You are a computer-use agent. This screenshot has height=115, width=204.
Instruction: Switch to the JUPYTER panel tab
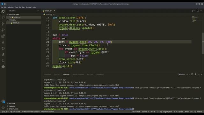[x=90, y=74]
